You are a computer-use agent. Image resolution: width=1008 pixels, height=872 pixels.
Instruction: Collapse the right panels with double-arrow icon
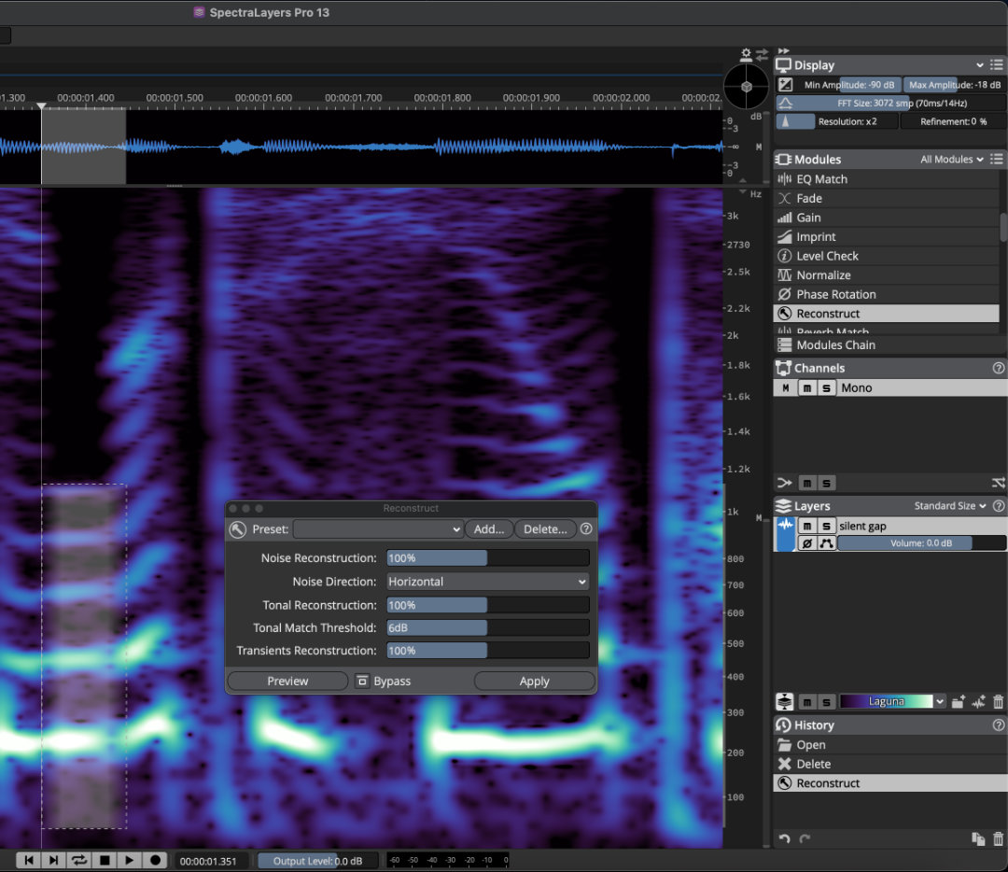(783, 50)
